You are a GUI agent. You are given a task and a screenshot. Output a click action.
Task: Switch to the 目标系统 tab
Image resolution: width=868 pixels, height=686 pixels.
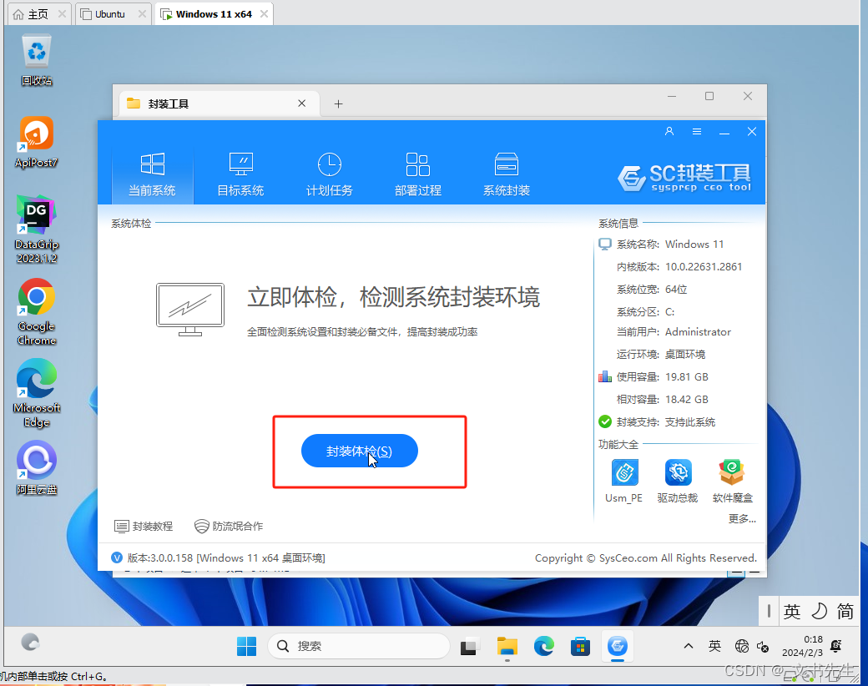[x=241, y=174]
